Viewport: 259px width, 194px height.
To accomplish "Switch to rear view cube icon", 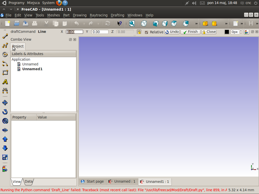I will point(186,23).
